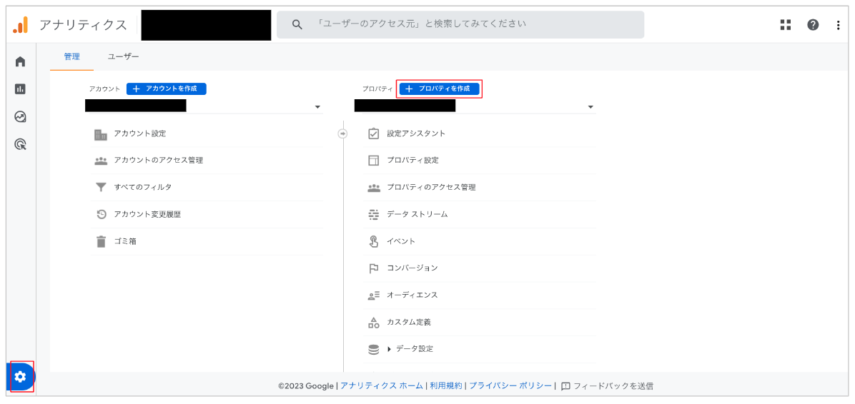855x404 pixels.
Task: Open カスタム定義 text
Action: pyautogui.click(x=409, y=323)
